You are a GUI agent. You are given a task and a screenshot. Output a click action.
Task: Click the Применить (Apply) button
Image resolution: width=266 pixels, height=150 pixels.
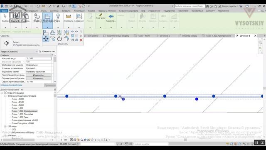pyautogui.click(x=50, y=85)
